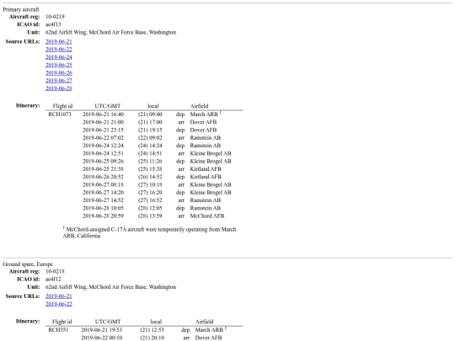Click the 2019-06-27 08:18 UTC time cell
455x341 pixels.
coord(104,184)
